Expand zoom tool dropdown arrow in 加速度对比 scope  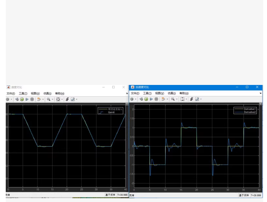pyautogui.click(x=177, y=99)
